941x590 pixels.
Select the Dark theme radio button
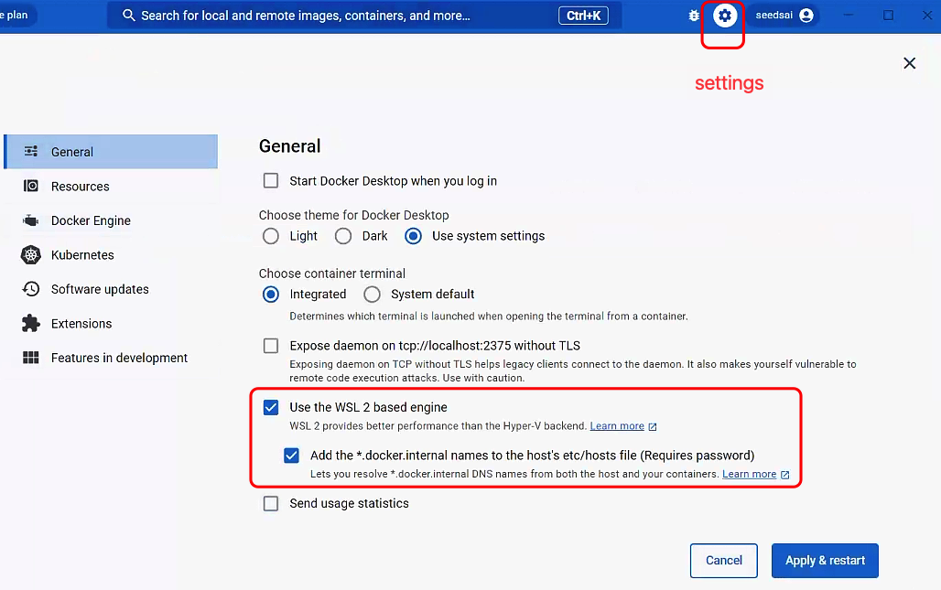click(x=343, y=236)
